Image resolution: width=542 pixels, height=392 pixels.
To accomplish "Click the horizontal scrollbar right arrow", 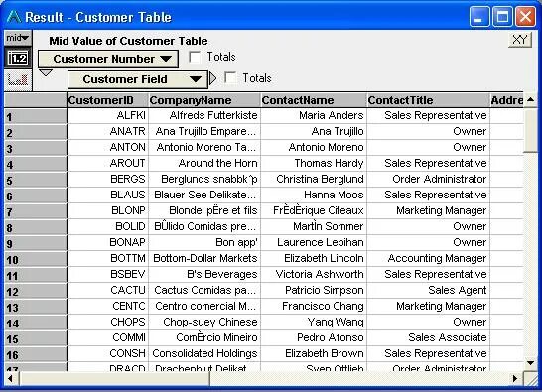I will (x=516, y=378).
